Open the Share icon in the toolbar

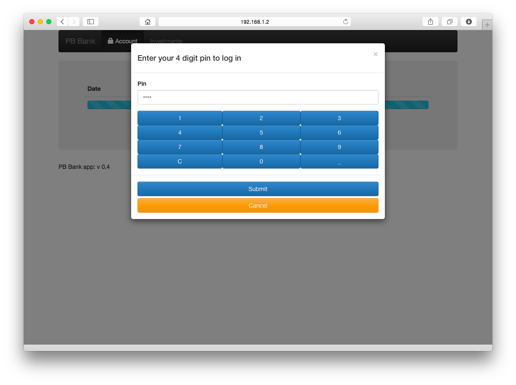pyautogui.click(x=430, y=22)
